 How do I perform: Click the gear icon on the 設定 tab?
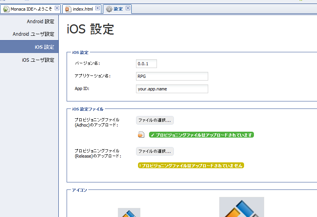pos(109,9)
